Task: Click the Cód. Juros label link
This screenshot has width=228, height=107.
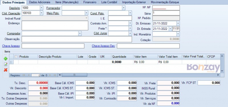Action: coord(100,33)
